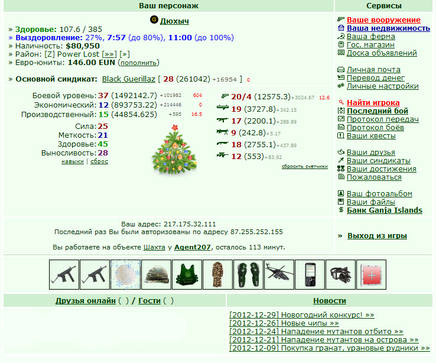Screen dimensions: 436x363
Task: Click the settings icon beside Личные настройки
Action: 341,86
